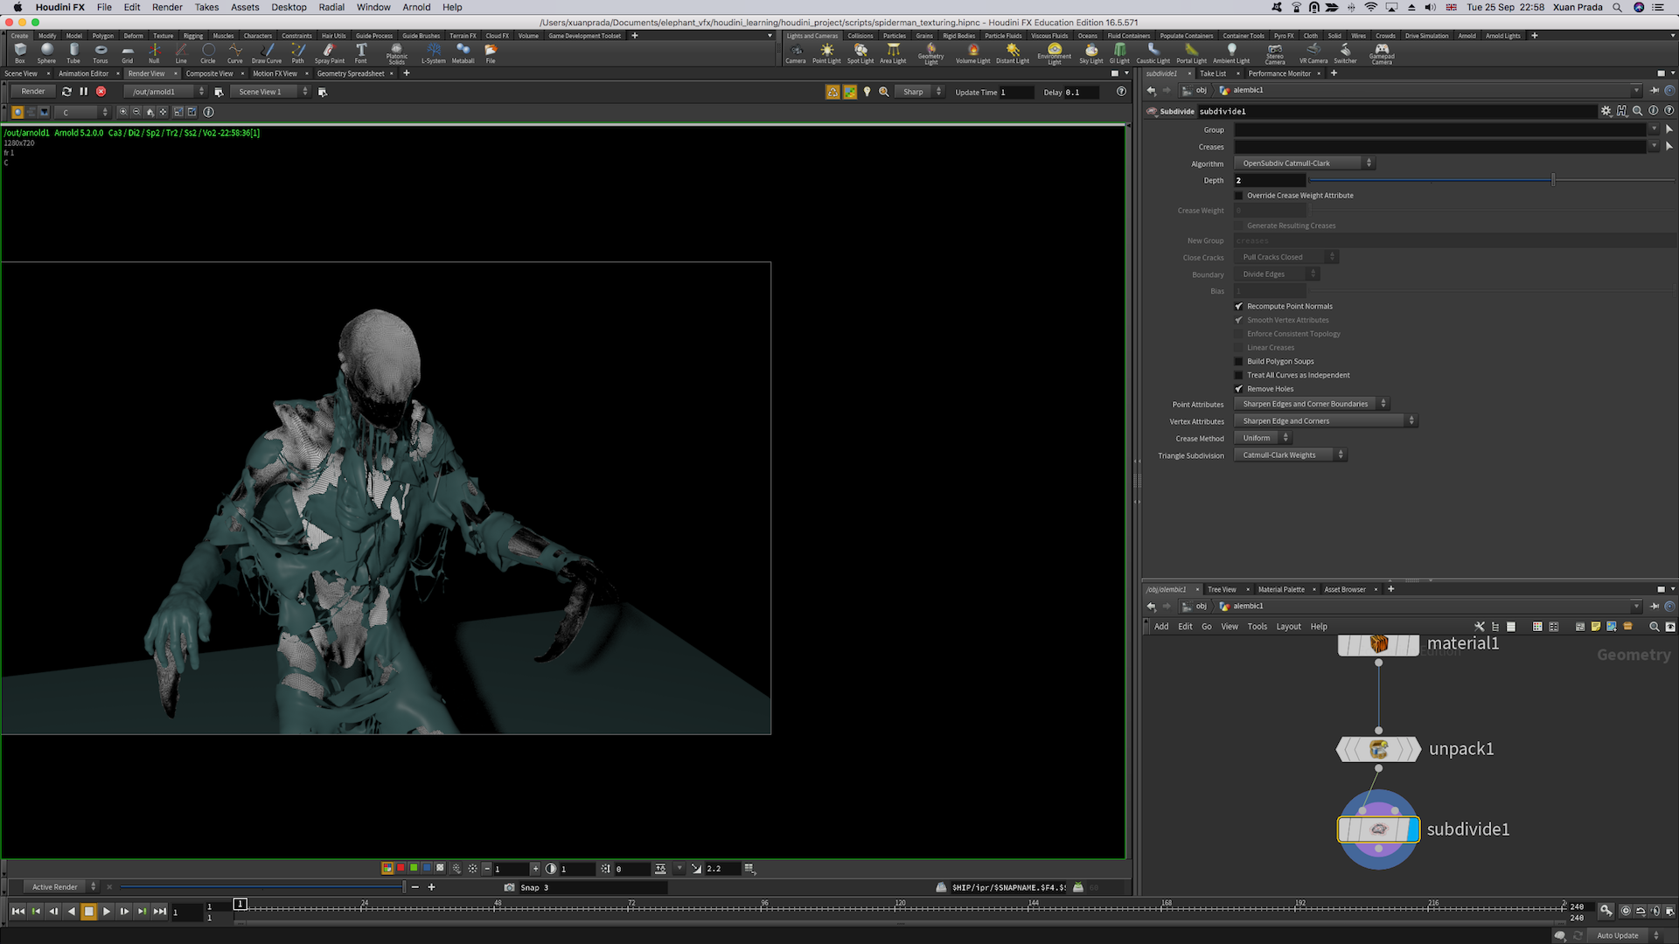This screenshot has width=1679, height=944.
Task: Open the Sharp filter dropdown
Action: point(921,92)
